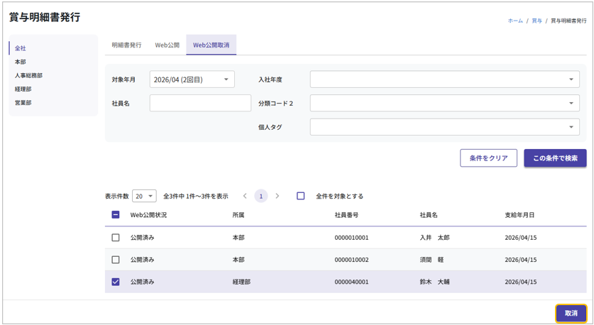The width and height of the screenshot is (594, 325).
Task: Open the 対象年月 dropdown
Action: click(x=192, y=79)
